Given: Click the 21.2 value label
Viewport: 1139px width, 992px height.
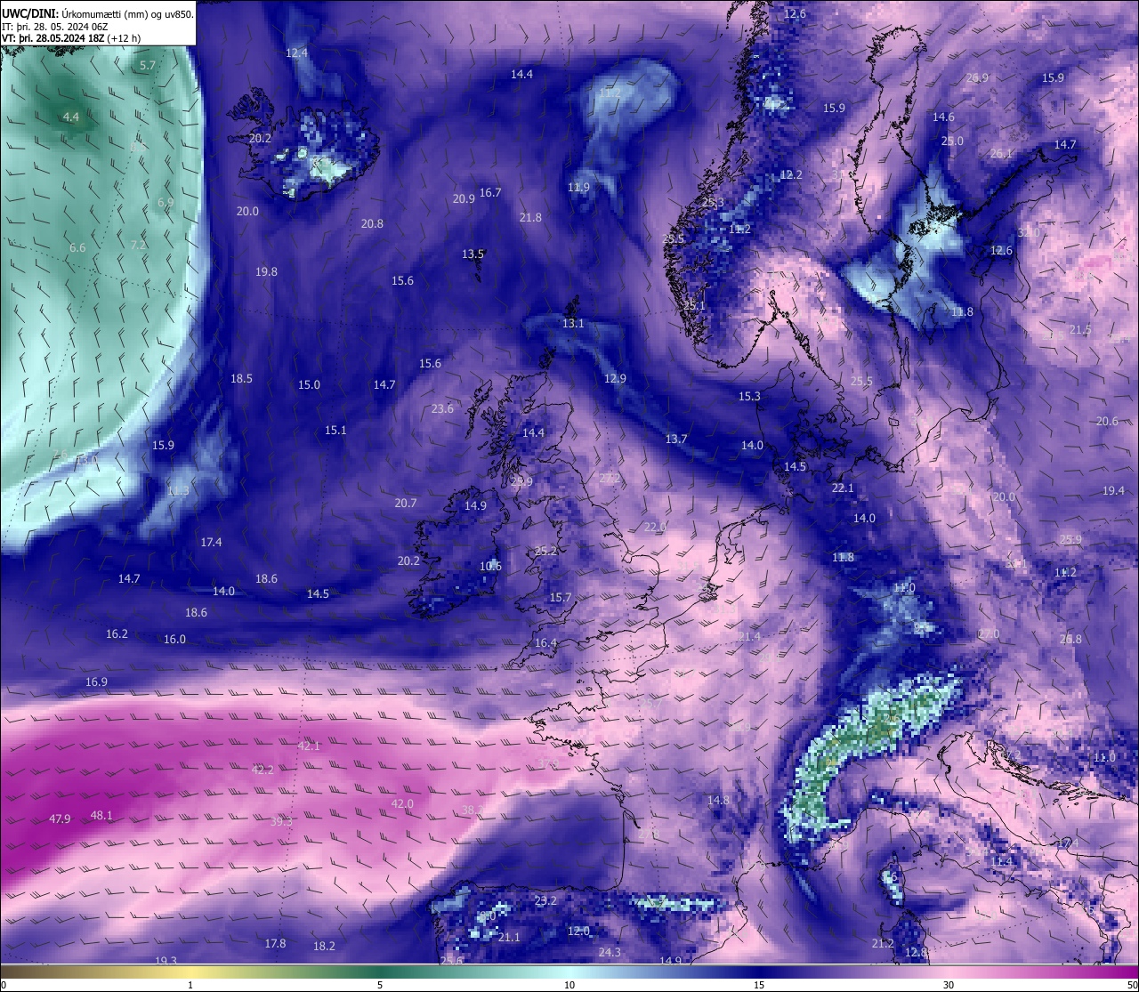Looking at the screenshot, I should pyautogui.click(x=882, y=943).
